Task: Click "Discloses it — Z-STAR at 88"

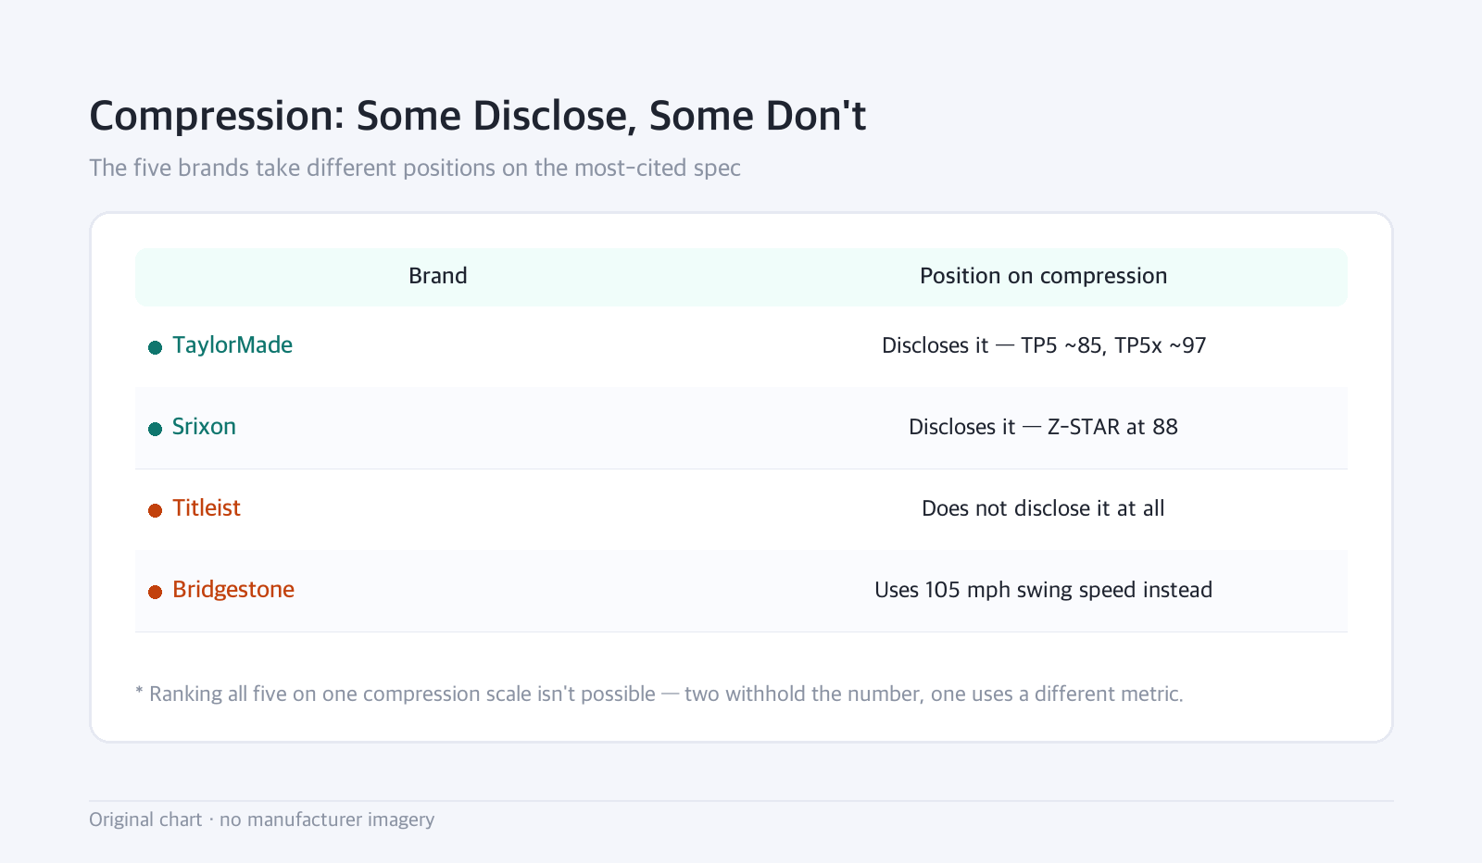Action: [1043, 427]
